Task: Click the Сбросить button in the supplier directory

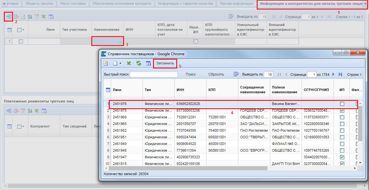Action: click(216, 74)
